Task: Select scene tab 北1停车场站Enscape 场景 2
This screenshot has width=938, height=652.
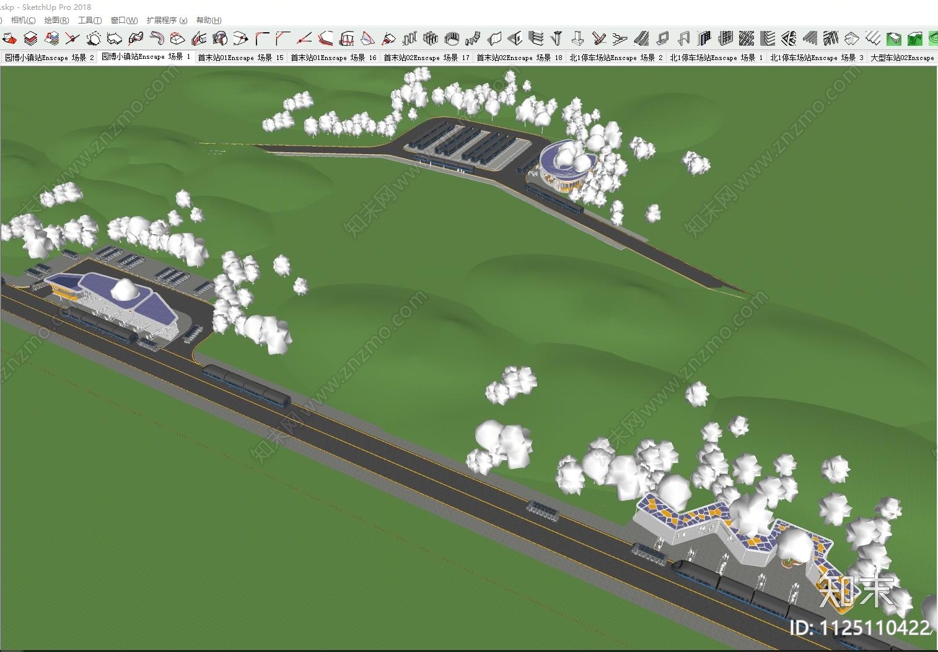Action: click(x=616, y=58)
